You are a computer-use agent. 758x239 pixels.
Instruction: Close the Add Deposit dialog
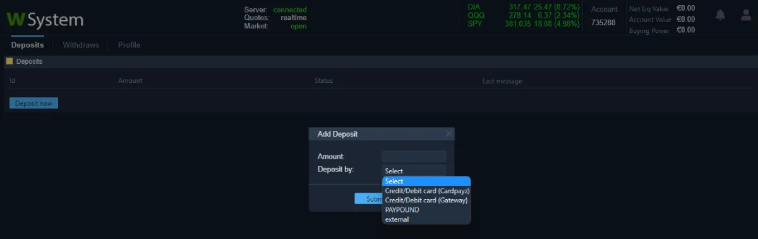click(449, 133)
